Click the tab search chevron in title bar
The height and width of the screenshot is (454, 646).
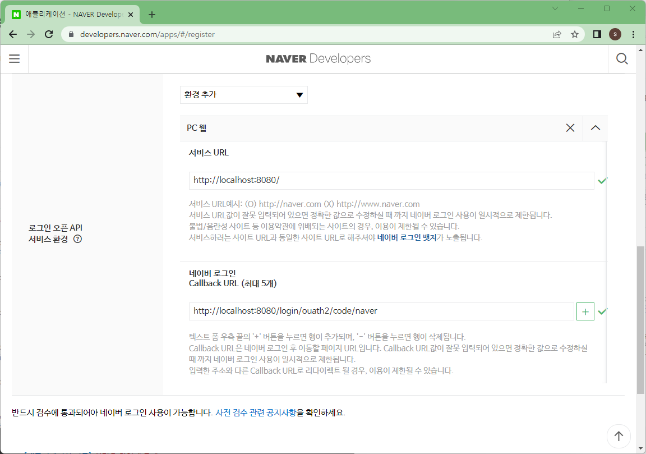point(555,8)
